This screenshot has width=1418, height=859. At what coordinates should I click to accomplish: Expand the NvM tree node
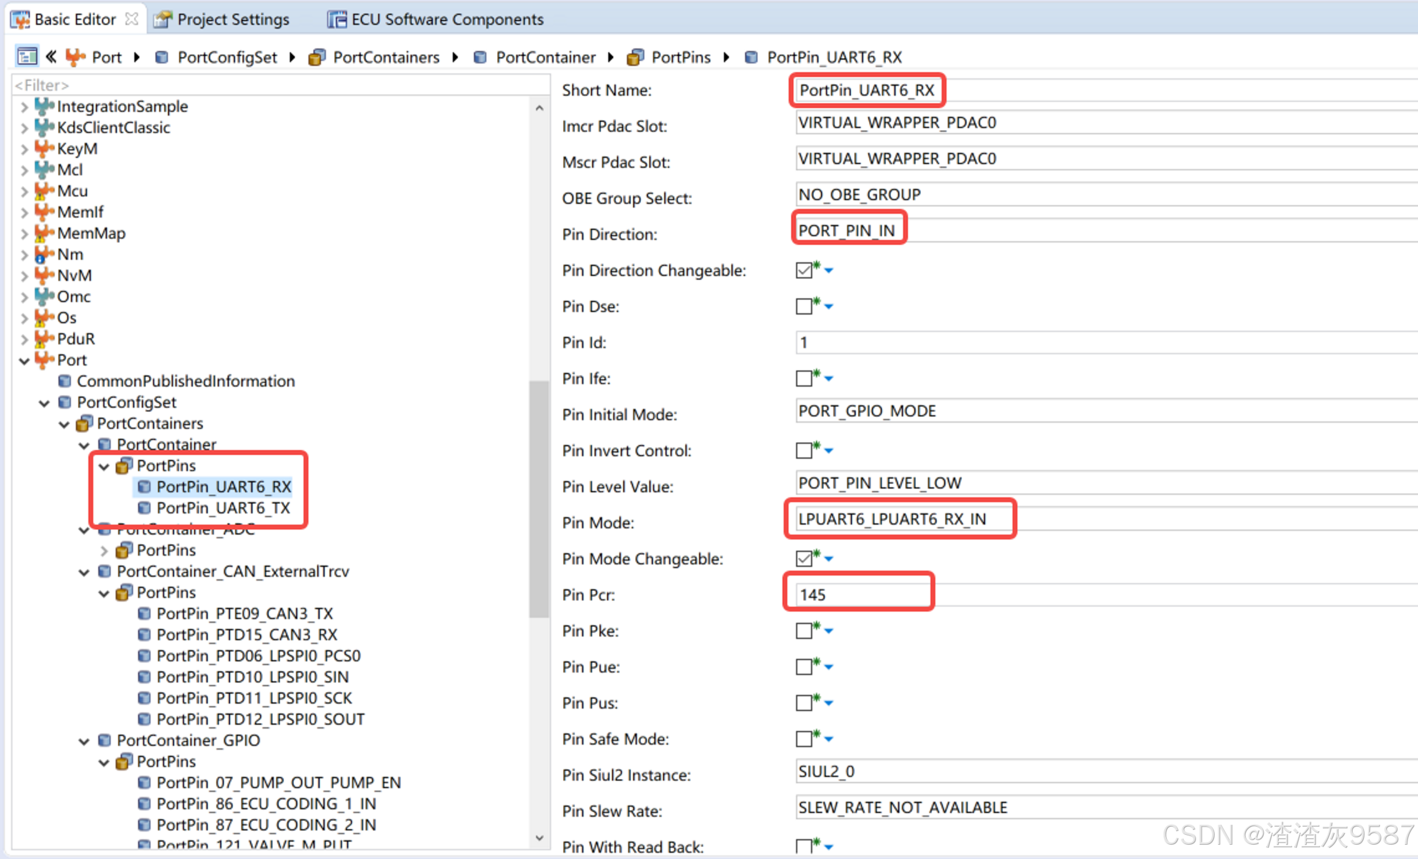pos(24,275)
